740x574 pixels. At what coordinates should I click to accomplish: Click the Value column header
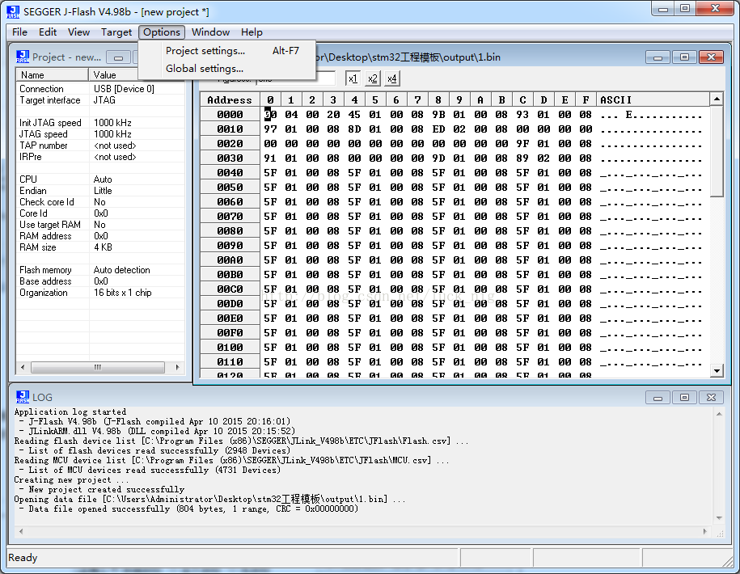(x=113, y=75)
